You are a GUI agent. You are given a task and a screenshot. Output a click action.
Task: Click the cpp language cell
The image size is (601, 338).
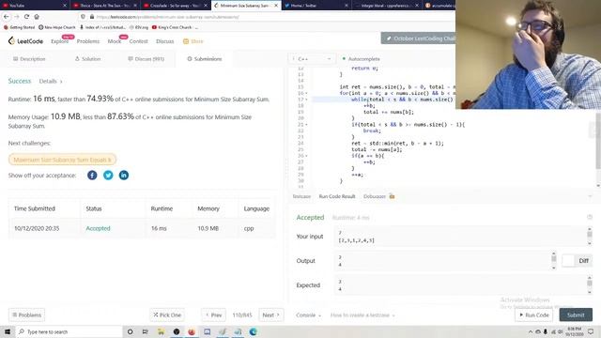(249, 228)
